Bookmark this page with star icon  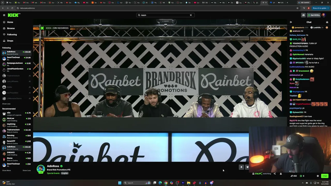[298, 8]
